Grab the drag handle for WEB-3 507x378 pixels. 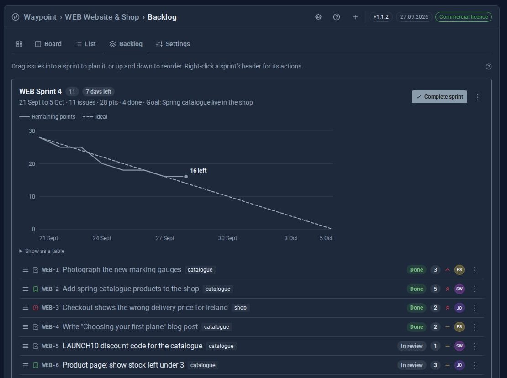click(x=26, y=308)
